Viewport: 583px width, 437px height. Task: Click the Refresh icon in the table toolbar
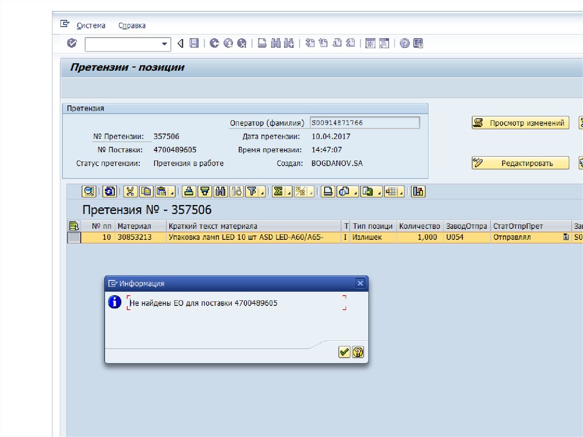pyautogui.click(x=109, y=192)
